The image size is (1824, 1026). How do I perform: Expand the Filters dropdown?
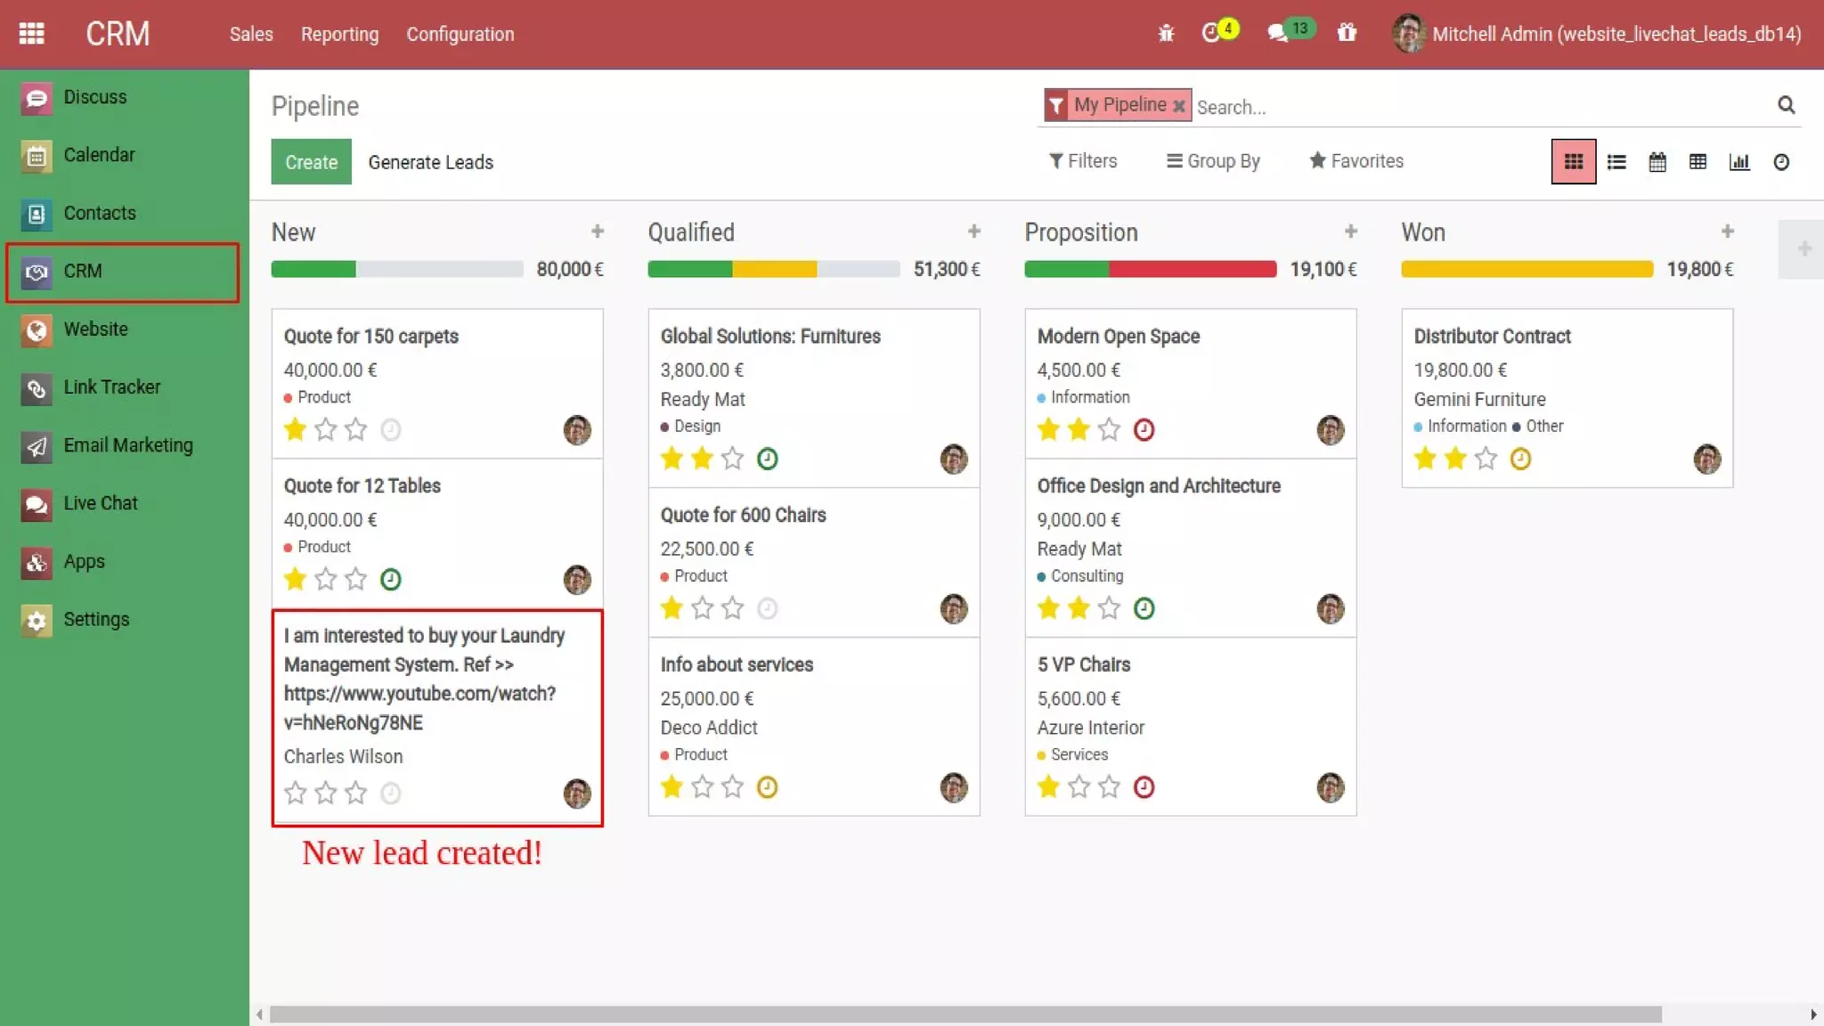pos(1083,161)
